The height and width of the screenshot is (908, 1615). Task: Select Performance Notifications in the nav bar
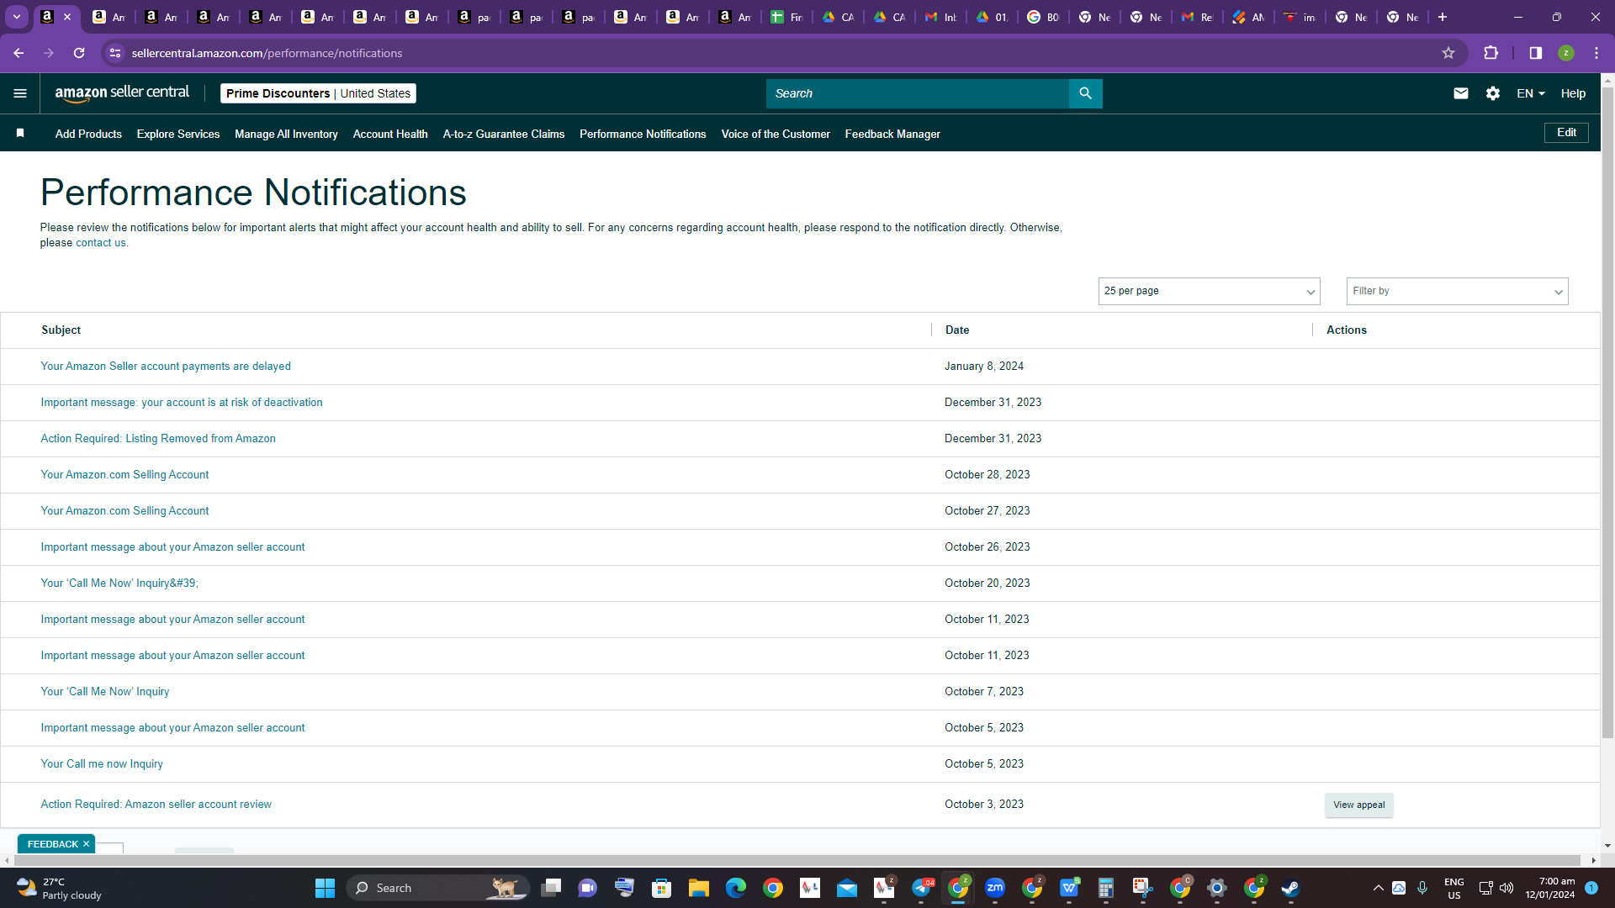click(643, 134)
